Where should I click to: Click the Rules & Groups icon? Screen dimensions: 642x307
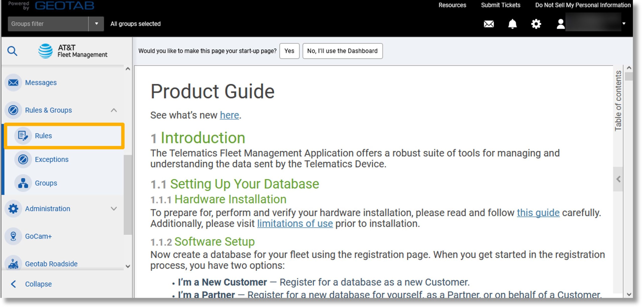(13, 110)
